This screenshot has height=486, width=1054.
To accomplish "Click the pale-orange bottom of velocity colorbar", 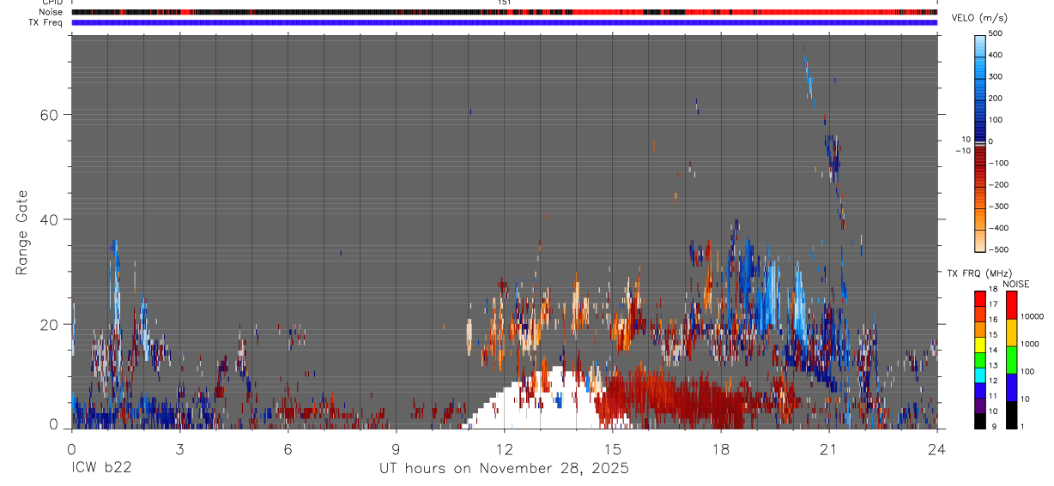I will pyautogui.click(x=980, y=239).
